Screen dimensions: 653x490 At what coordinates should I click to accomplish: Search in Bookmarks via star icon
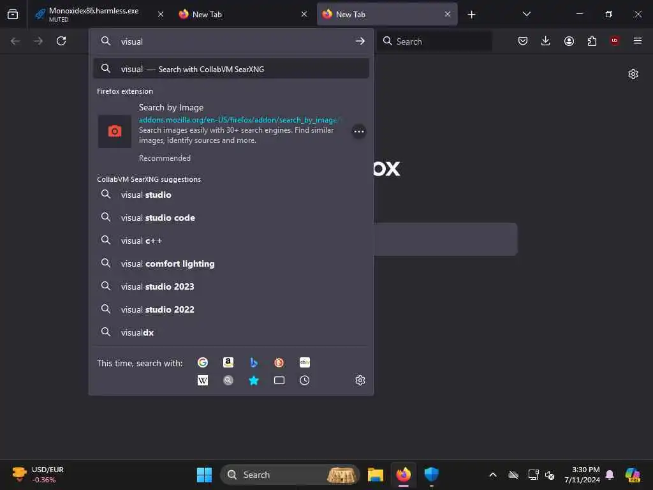254,380
